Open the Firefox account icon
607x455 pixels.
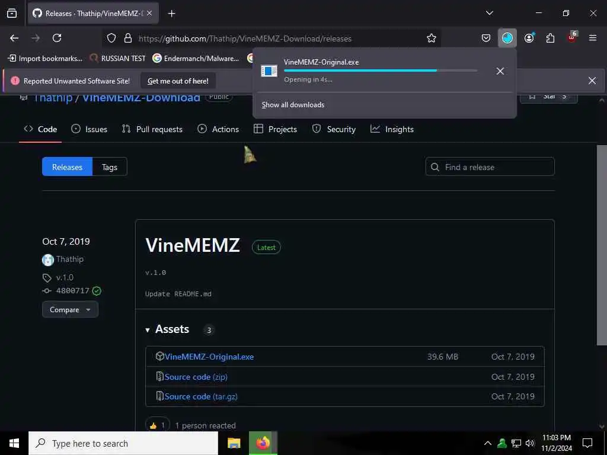(529, 38)
